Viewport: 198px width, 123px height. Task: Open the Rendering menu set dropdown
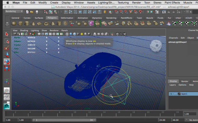(x=14, y=12)
